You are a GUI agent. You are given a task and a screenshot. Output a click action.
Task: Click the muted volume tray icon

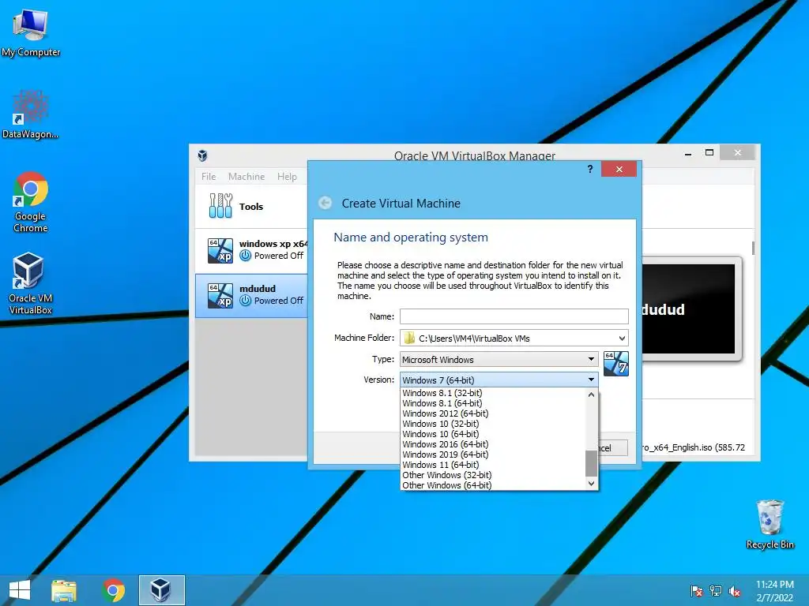point(735,591)
